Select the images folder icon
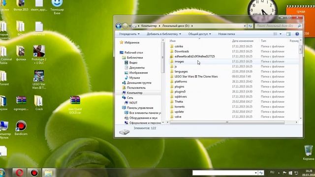This screenshot has width=315, height=177. (172, 61)
